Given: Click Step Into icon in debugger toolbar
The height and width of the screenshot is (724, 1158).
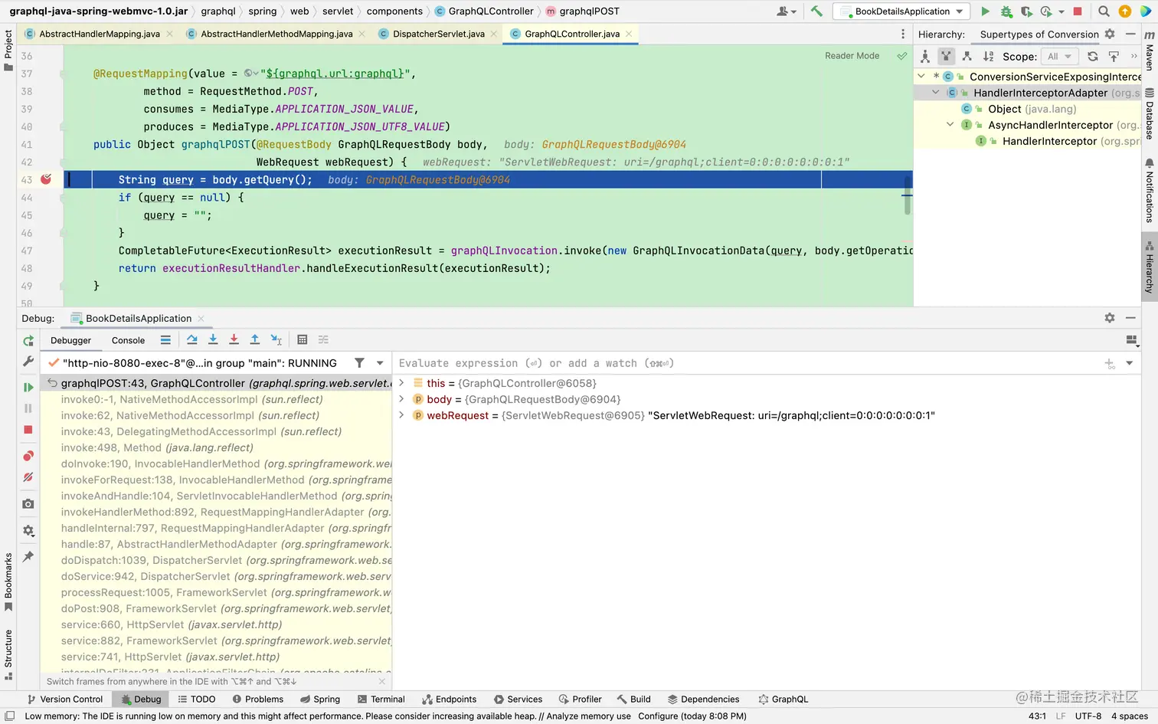Looking at the screenshot, I should (213, 339).
